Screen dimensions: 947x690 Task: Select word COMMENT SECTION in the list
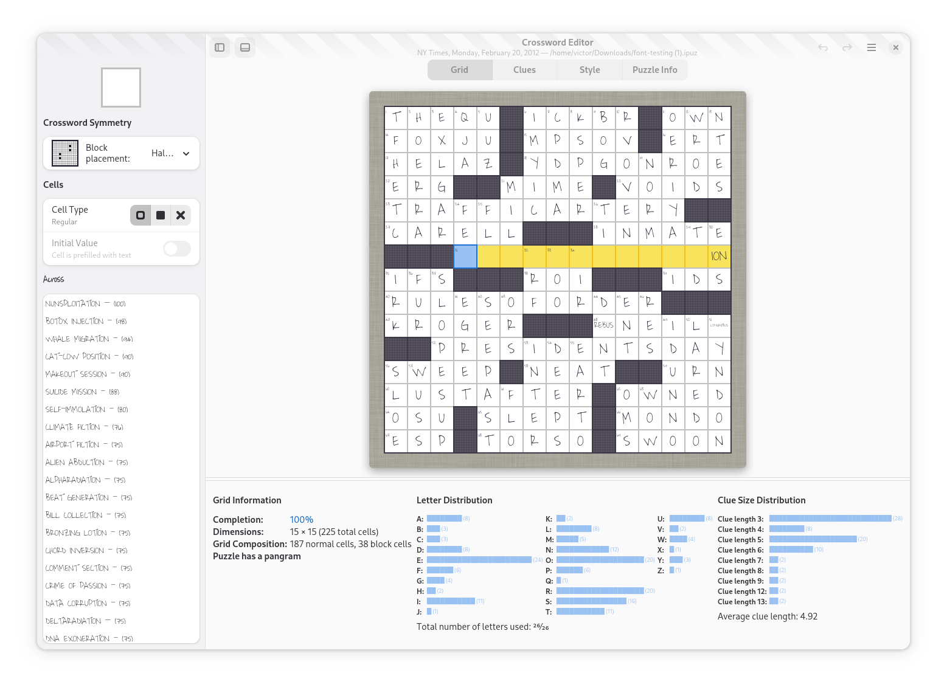pos(121,568)
